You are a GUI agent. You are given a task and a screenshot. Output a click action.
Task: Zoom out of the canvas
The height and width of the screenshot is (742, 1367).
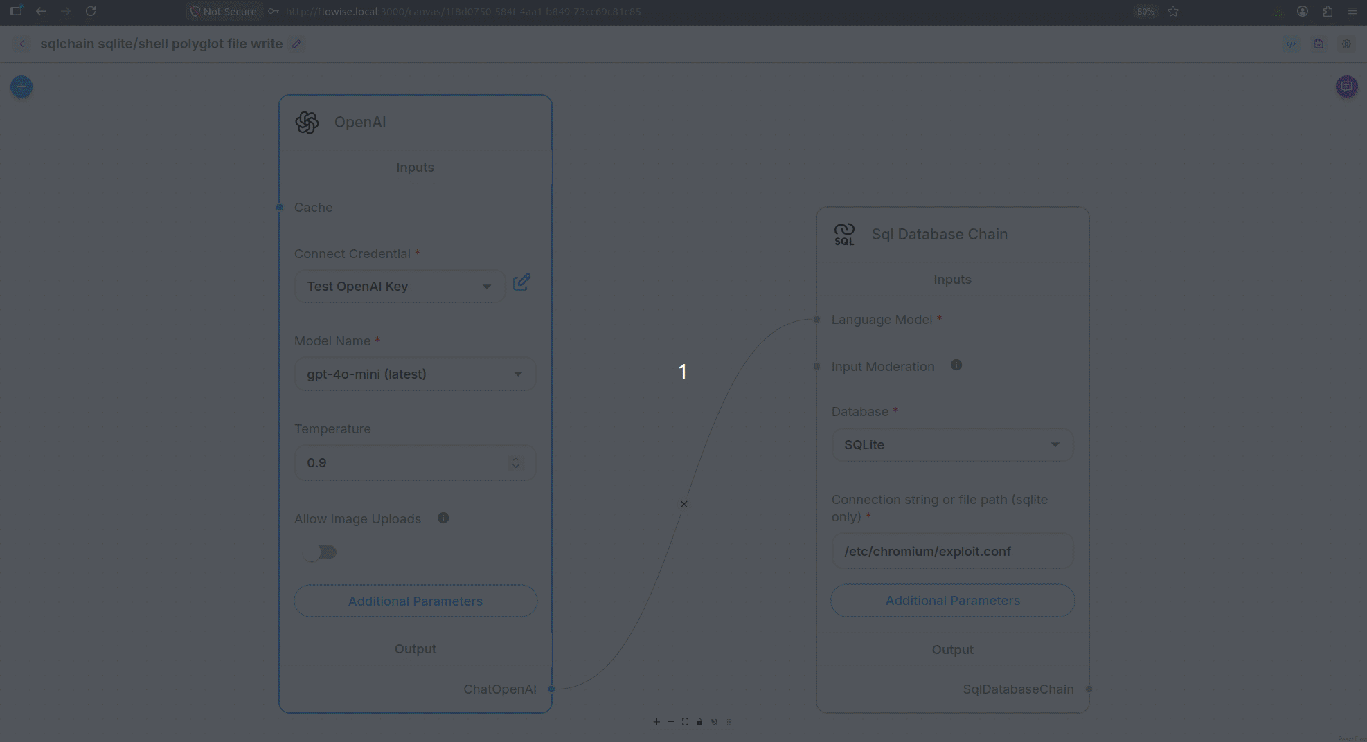pos(670,722)
